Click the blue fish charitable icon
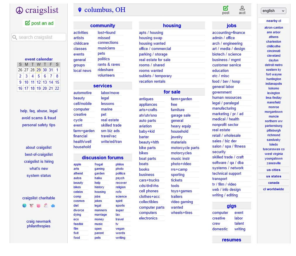The image size is (296, 256). click(53, 205)
